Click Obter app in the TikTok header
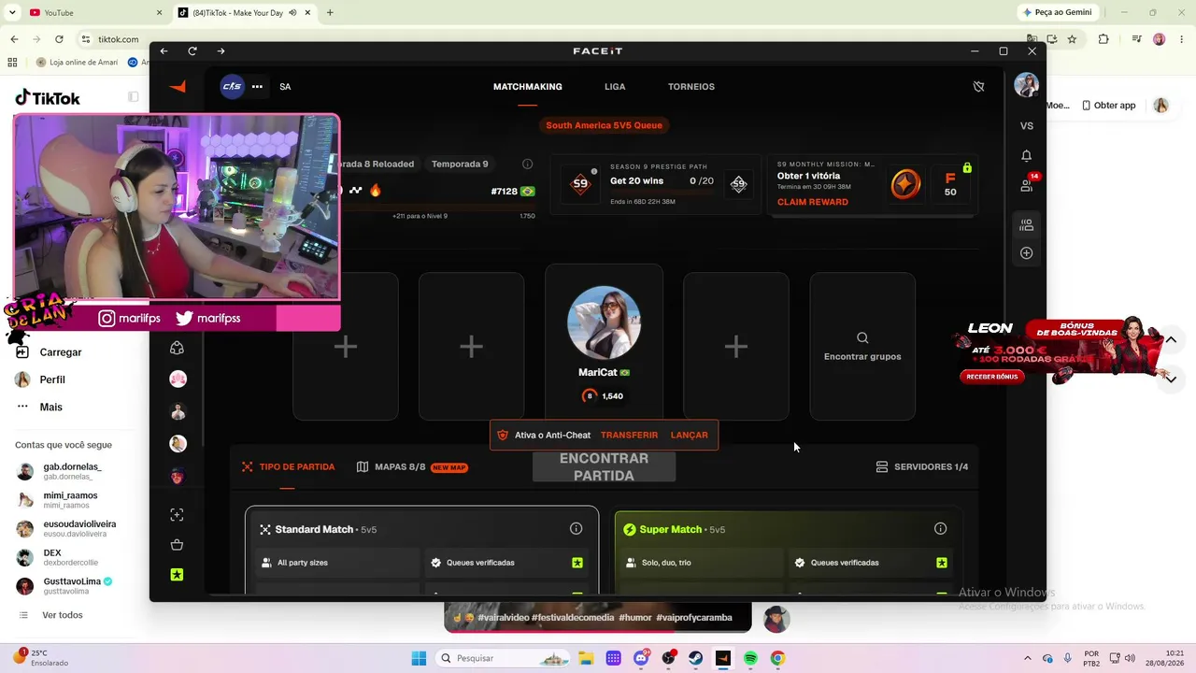Image resolution: width=1196 pixels, height=673 pixels. pos(1109,106)
